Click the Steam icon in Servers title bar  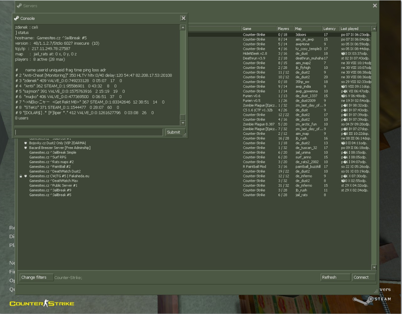19,6
